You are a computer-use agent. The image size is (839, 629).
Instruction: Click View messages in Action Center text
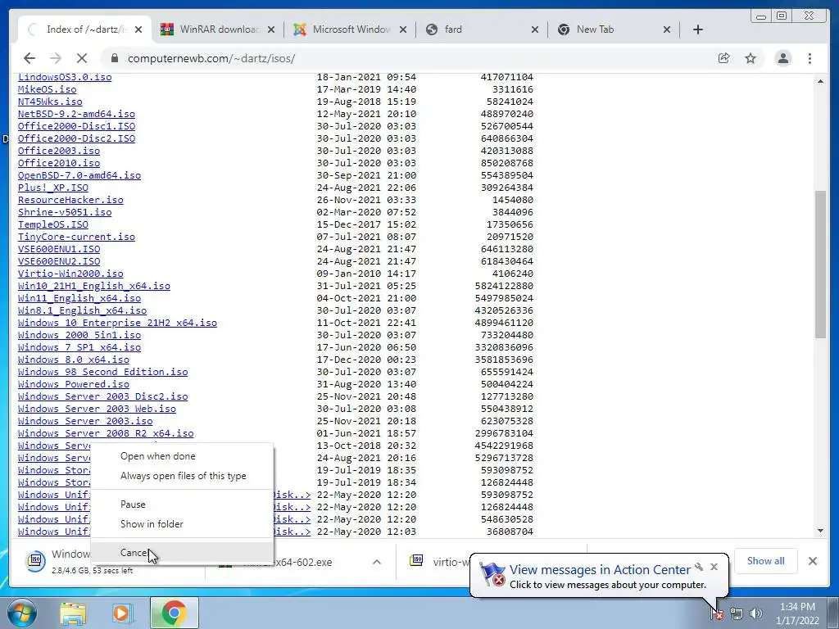600,570
